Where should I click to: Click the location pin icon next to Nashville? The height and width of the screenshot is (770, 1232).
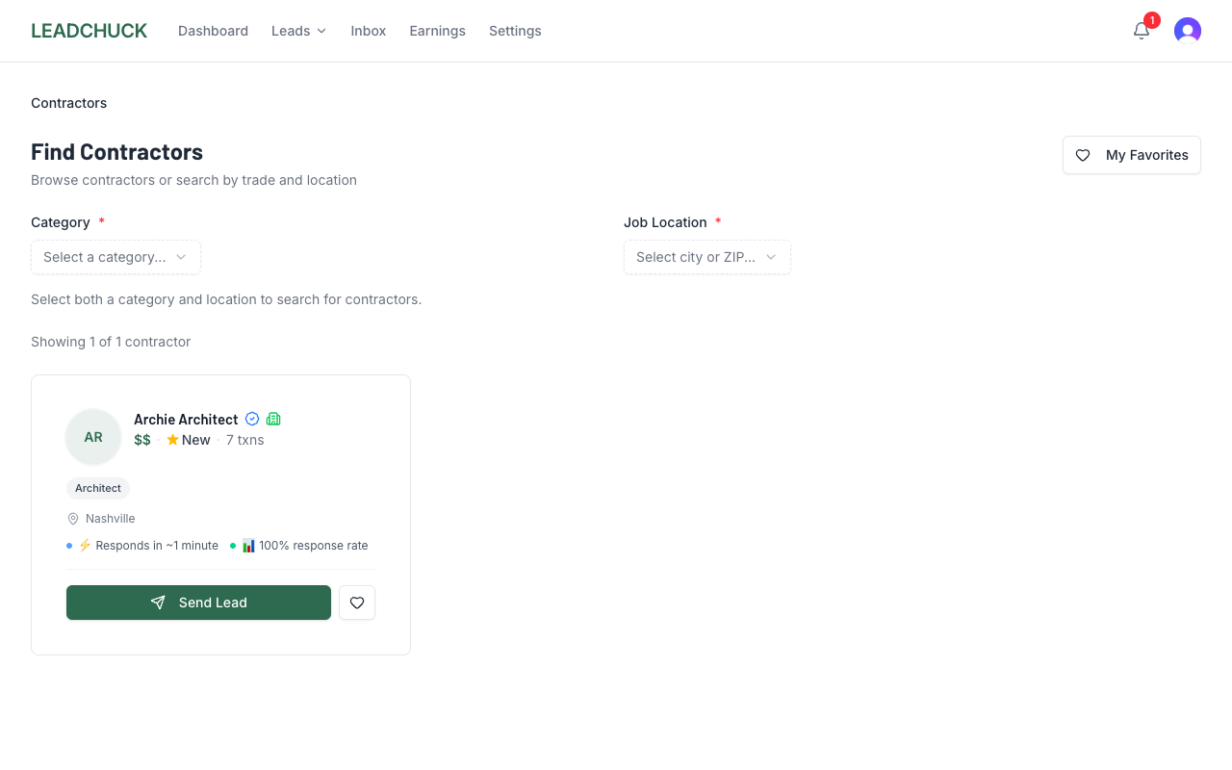(73, 519)
